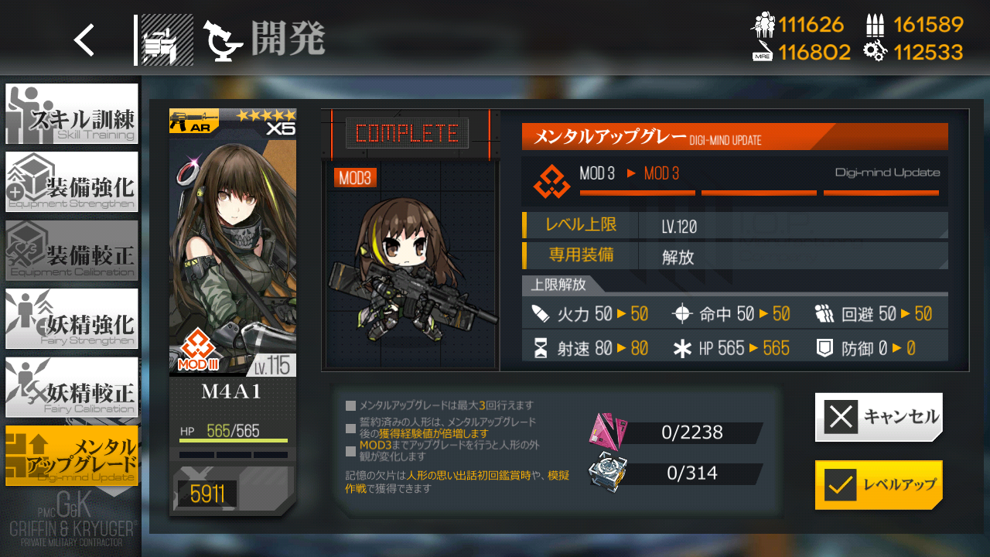Image resolution: width=990 pixels, height=557 pixels.
Task: Click the MOD 3 upgrade progress bar
Action: (x=759, y=193)
